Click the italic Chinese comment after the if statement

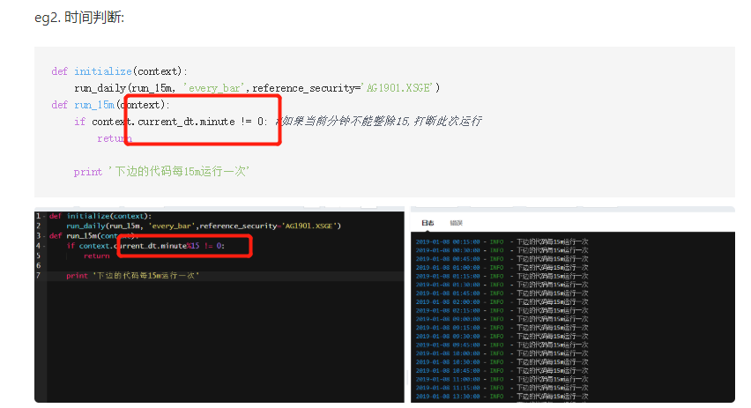click(381, 121)
